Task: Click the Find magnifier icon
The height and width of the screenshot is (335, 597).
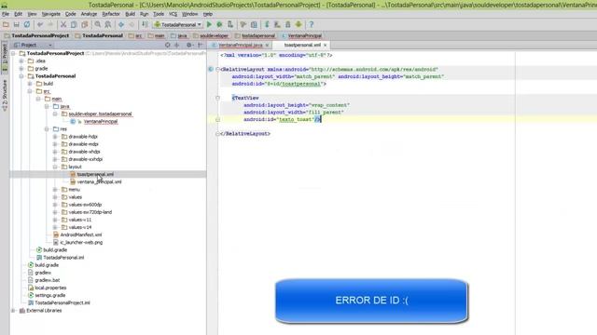Action: (98, 25)
